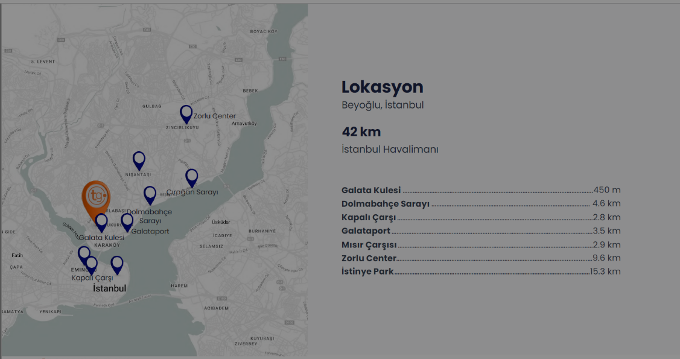Click the Dolmabahçe Sarayı map pin
The width and height of the screenshot is (680, 359).
(x=150, y=194)
